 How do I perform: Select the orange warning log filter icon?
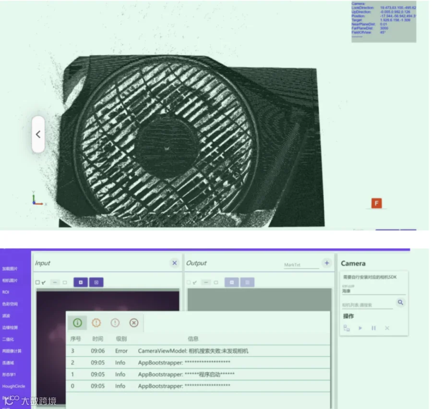coord(96,323)
